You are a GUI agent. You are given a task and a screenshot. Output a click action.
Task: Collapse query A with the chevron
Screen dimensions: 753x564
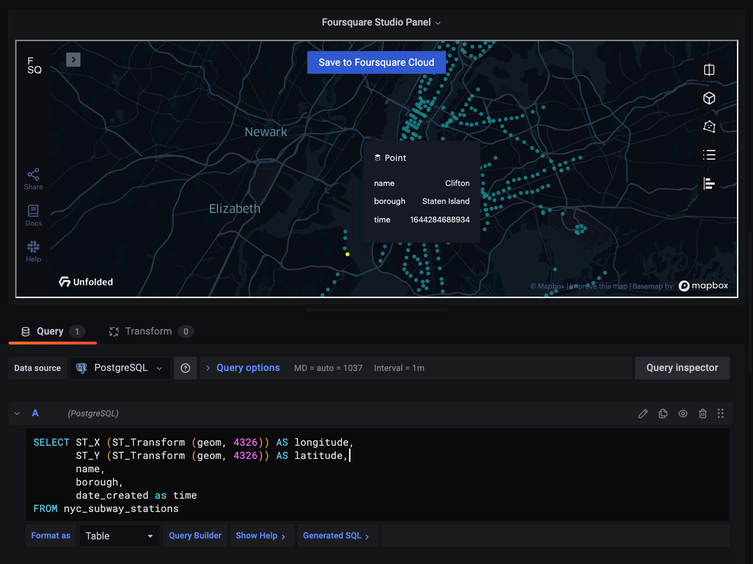17,414
